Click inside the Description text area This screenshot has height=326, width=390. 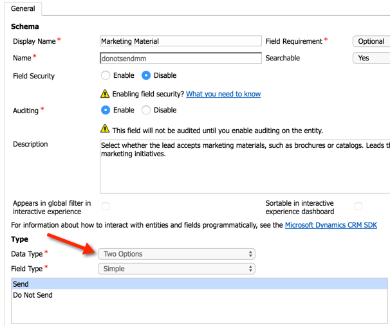click(245, 166)
